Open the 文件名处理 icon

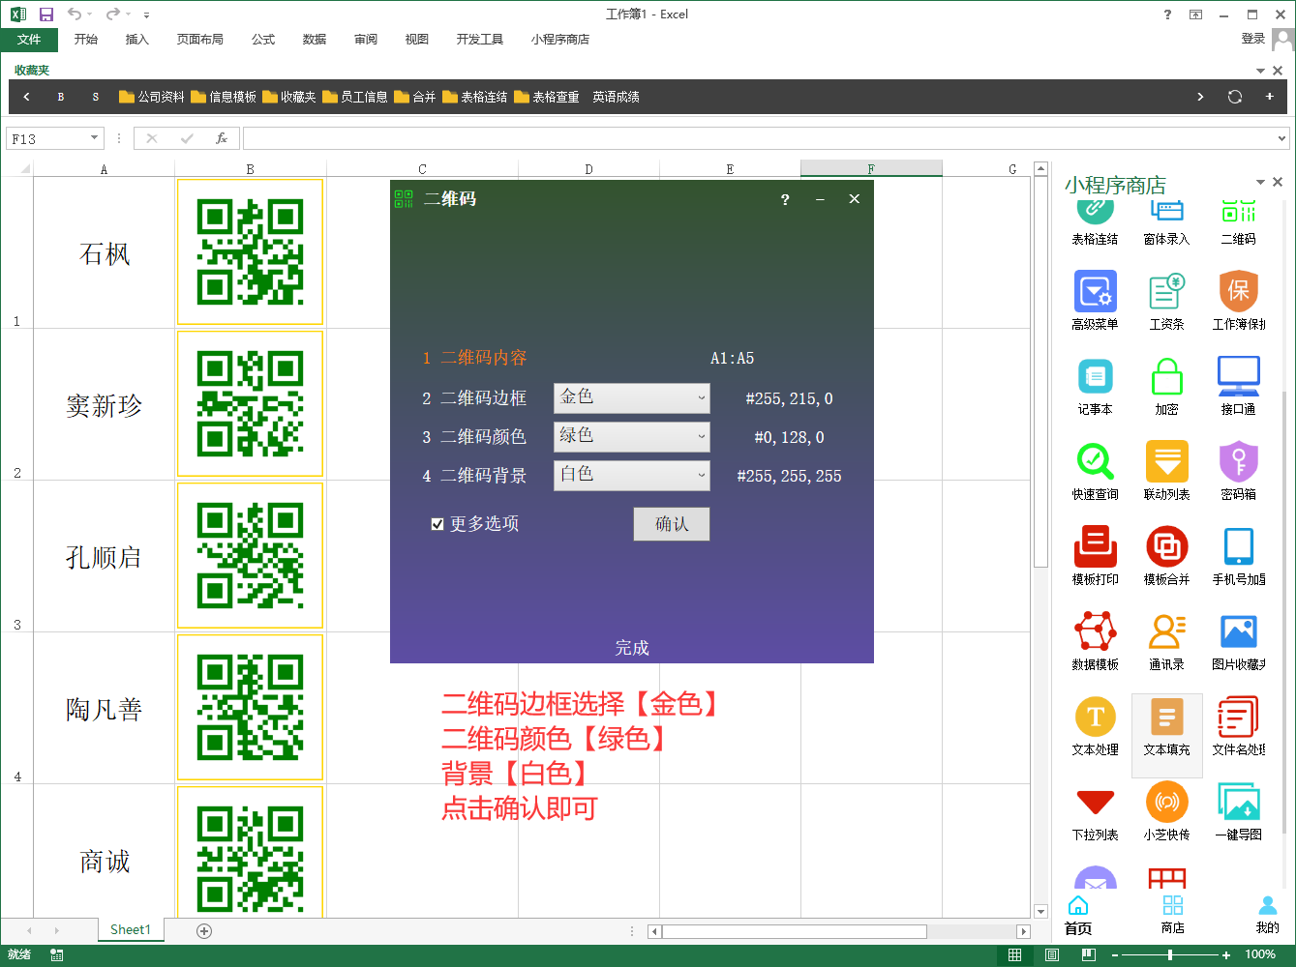click(1238, 717)
